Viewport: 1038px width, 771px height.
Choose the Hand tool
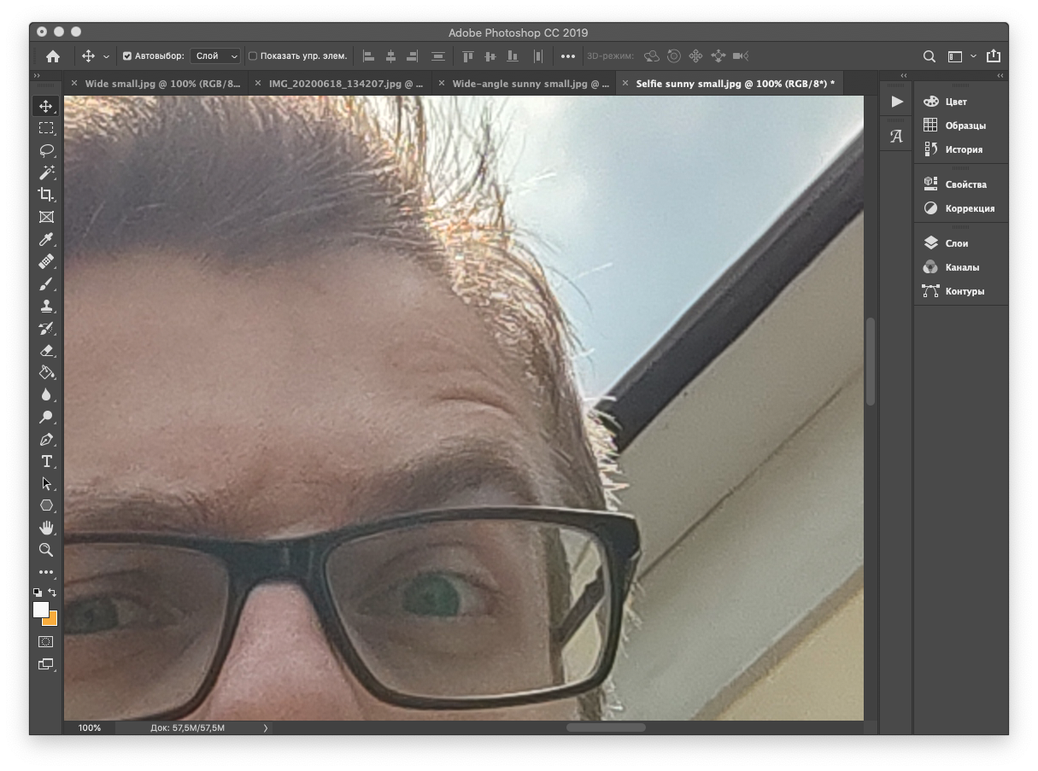(x=46, y=528)
